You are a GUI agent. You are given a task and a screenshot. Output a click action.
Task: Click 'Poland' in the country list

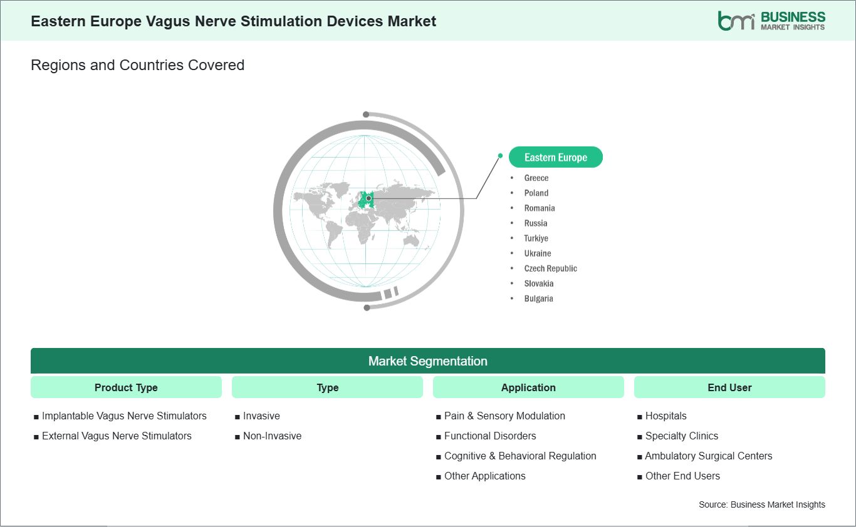[x=536, y=193]
